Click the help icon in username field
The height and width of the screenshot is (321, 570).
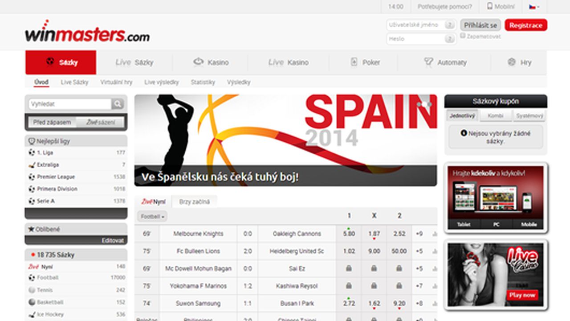[x=450, y=25]
